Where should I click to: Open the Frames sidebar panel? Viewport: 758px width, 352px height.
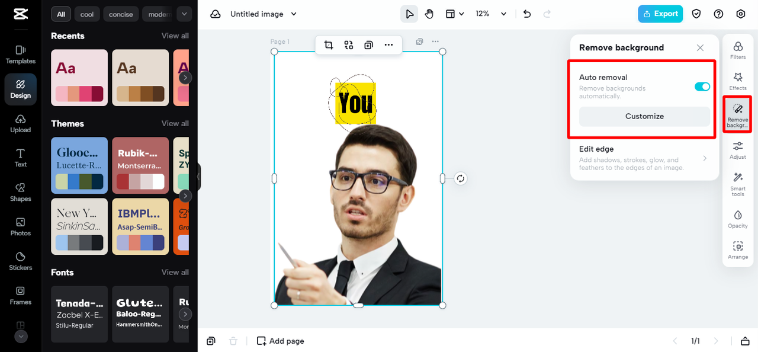(21, 295)
